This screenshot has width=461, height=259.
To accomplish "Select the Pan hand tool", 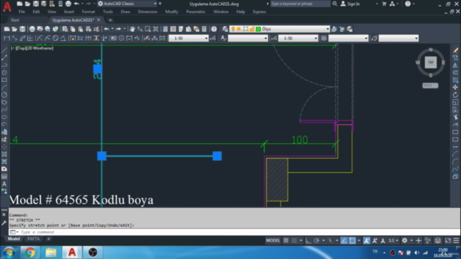I will pos(133,29).
